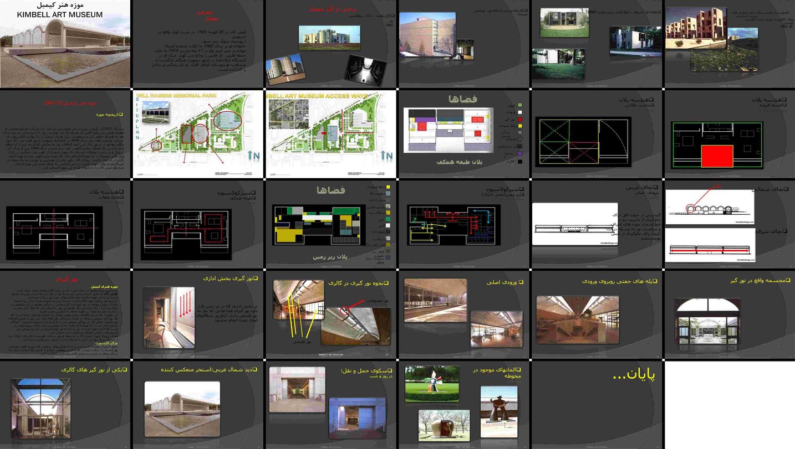The image size is (795, 449).
Task: Click the large red square in the green-outlined plan
Action: 718,156
